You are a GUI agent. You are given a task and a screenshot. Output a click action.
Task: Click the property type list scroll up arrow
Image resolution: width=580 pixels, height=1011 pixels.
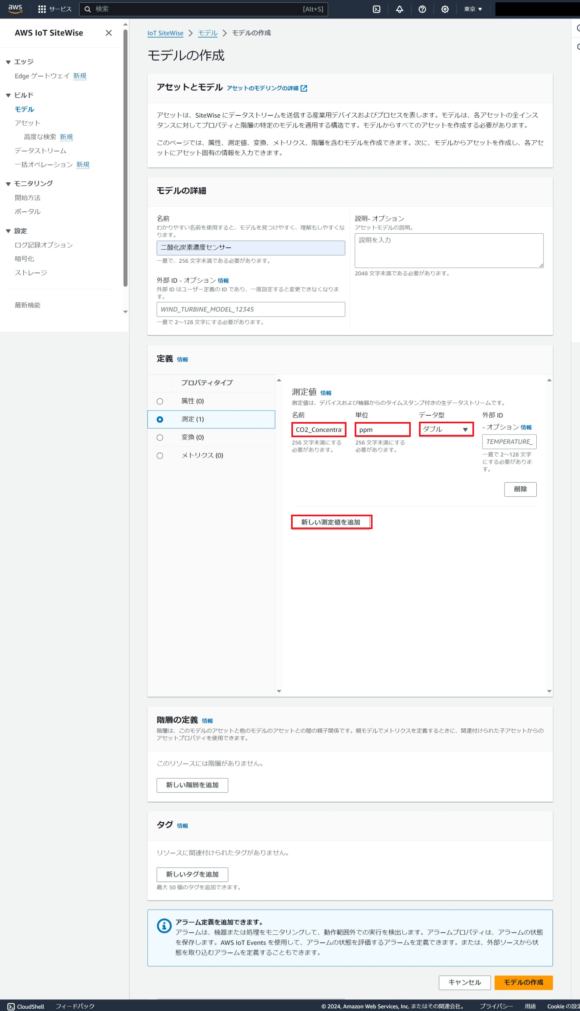tap(279, 380)
